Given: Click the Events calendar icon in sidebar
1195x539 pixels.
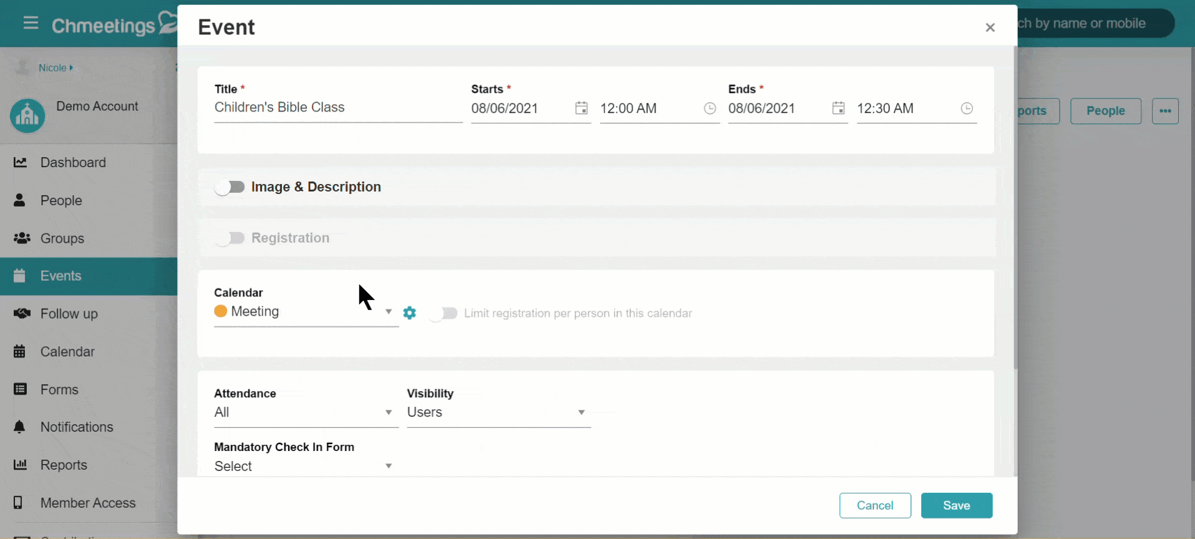Looking at the screenshot, I should click(20, 276).
